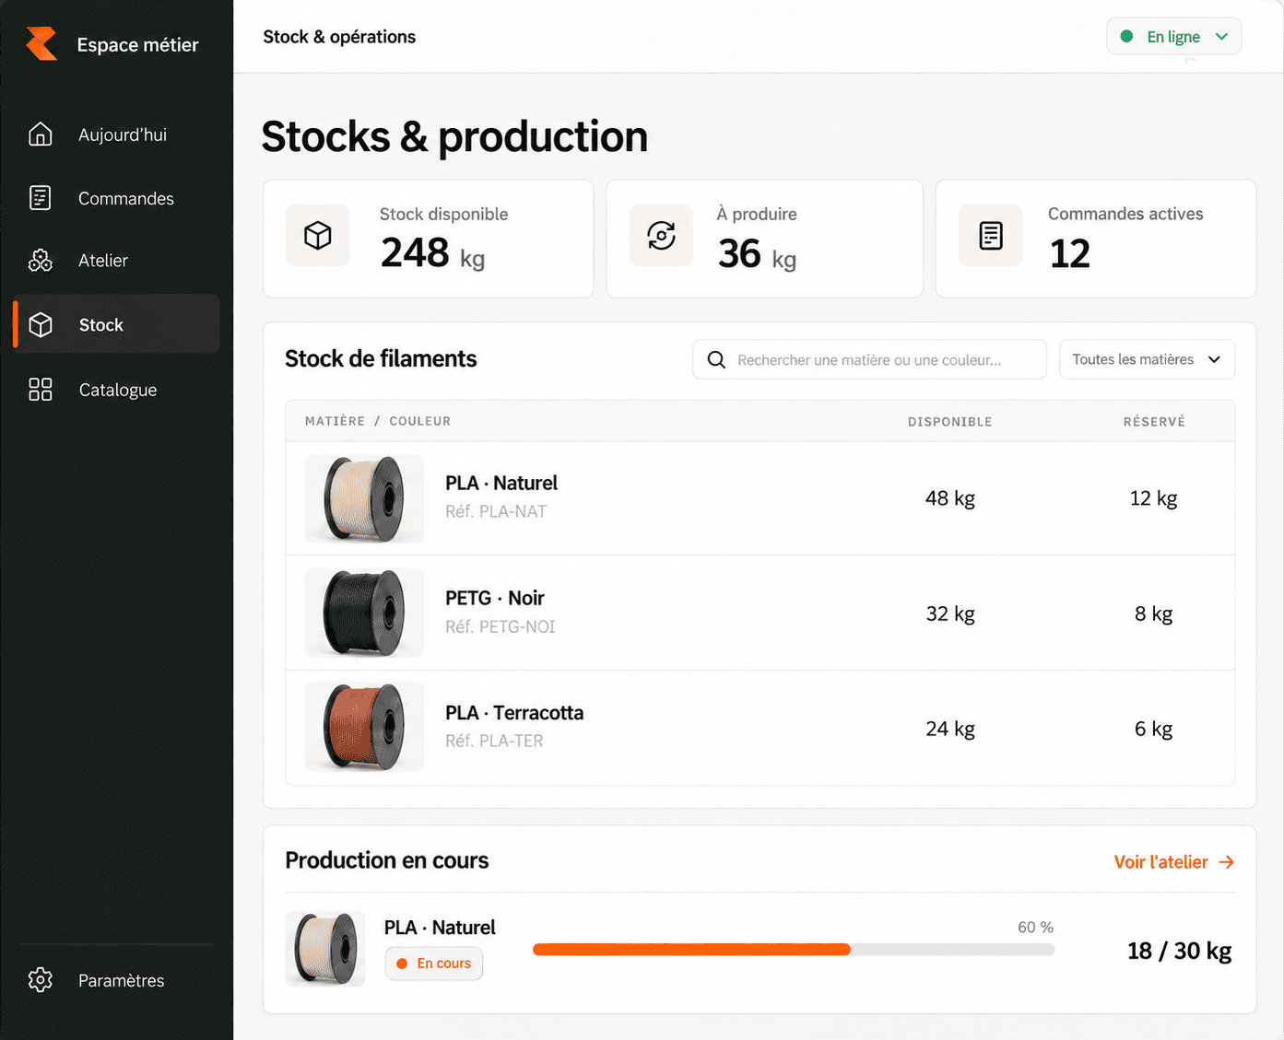Click the green online status dot
Viewport: 1284px width, 1040px height.
click(x=1126, y=37)
